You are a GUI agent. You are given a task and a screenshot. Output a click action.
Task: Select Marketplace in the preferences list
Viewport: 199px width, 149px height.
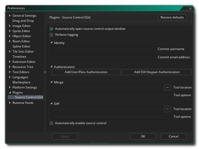[x=21, y=82]
